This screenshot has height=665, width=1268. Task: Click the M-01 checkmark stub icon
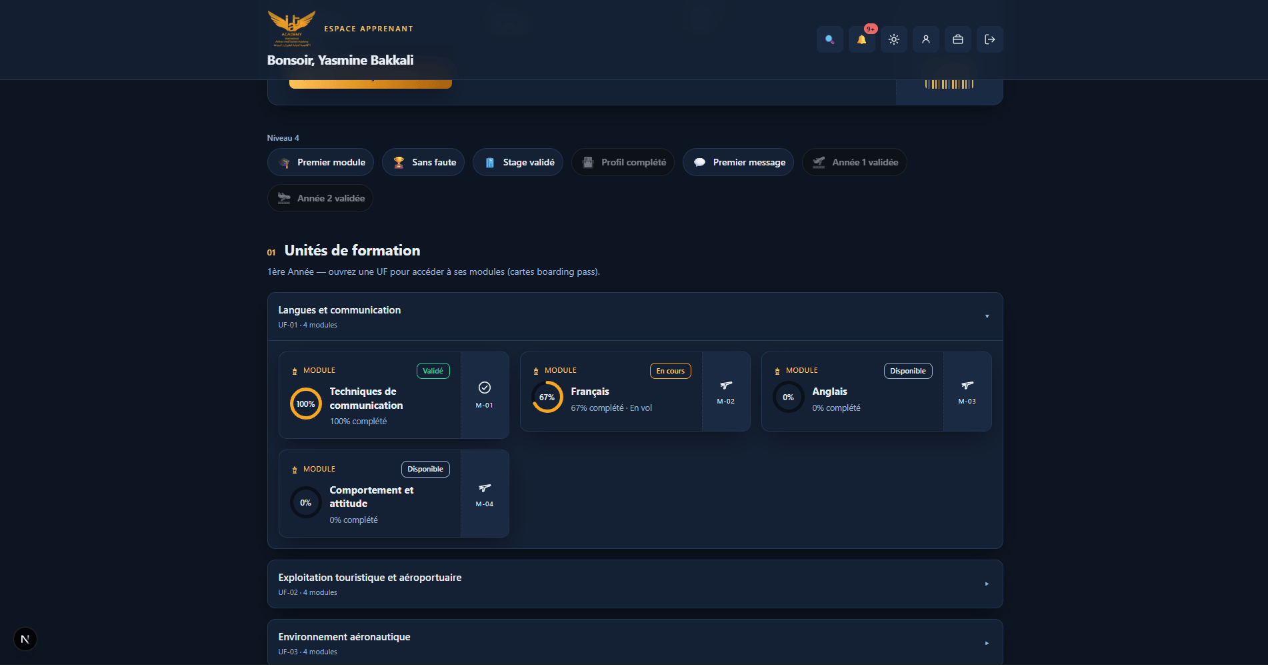pos(485,388)
